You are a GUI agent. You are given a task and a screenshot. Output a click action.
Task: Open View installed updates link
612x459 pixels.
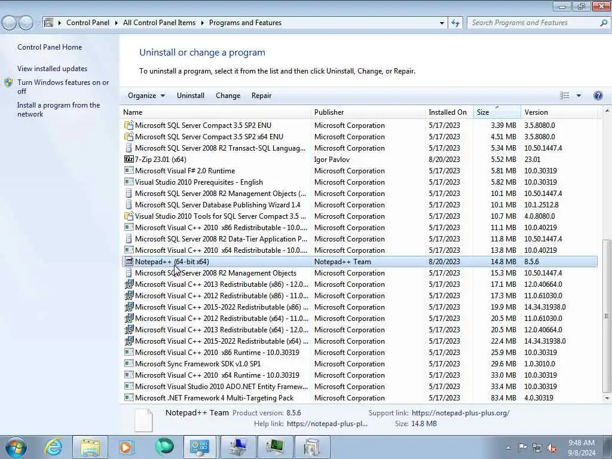(53, 69)
